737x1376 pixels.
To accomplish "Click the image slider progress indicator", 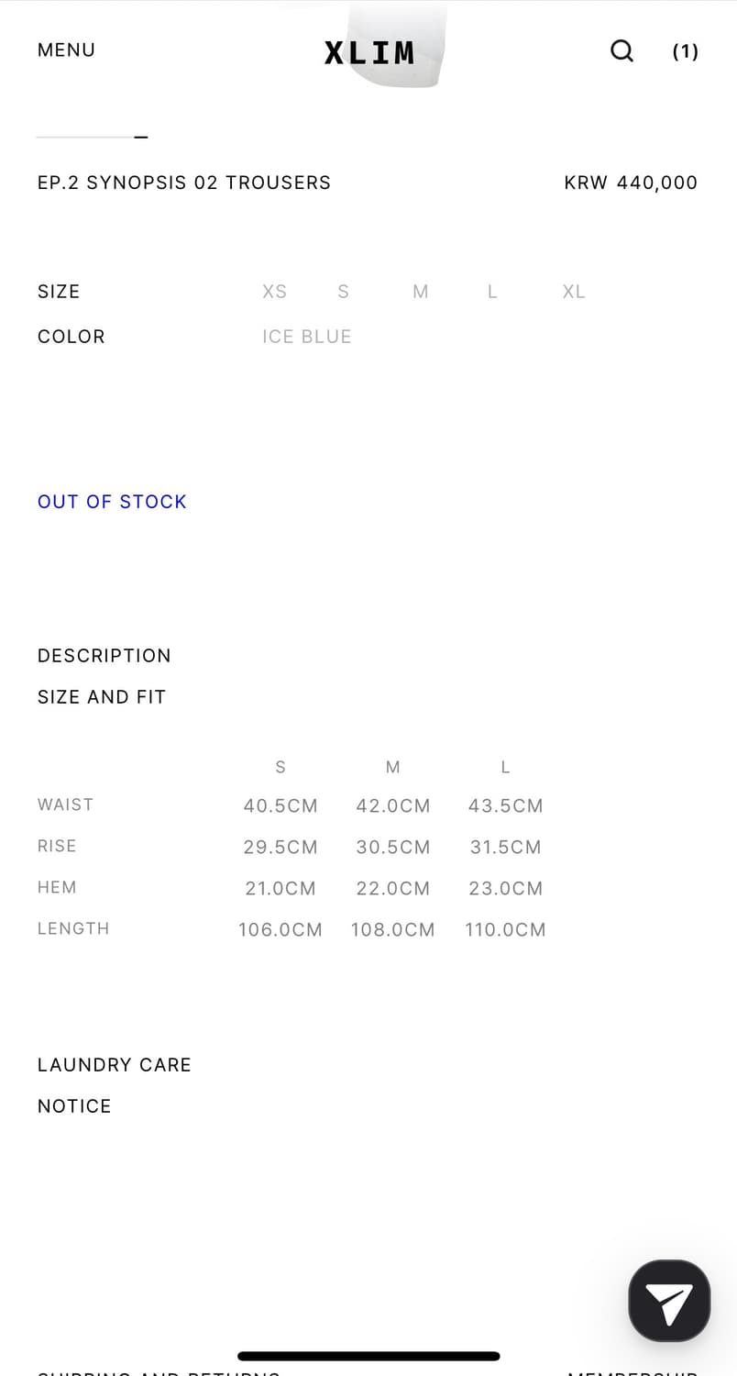I will 92,138.
